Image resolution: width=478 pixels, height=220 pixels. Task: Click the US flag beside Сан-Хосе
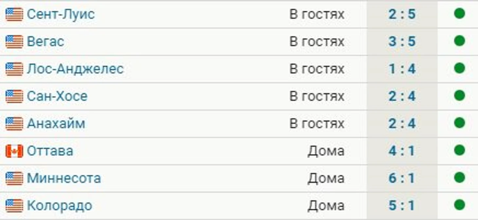pyautogui.click(x=14, y=97)
